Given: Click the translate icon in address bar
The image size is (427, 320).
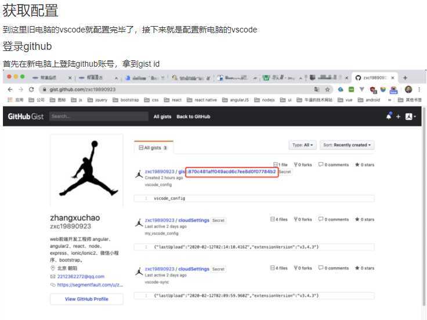Looking at the screenshot, I should (317, 89).
